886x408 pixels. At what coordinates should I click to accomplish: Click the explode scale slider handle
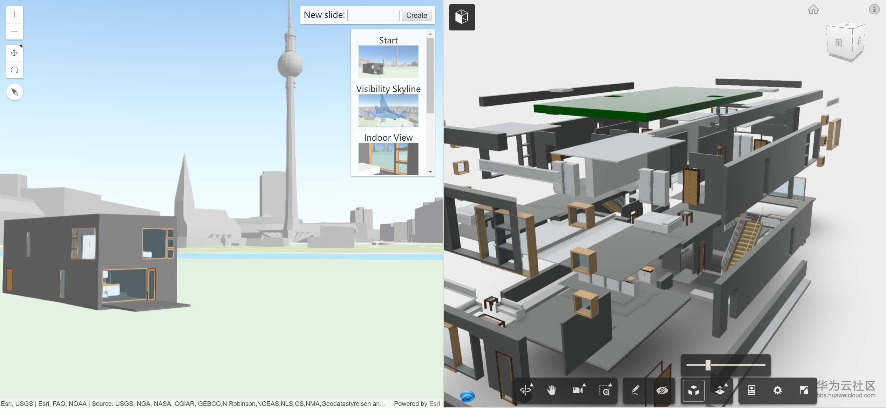click(x=708, y=365)
